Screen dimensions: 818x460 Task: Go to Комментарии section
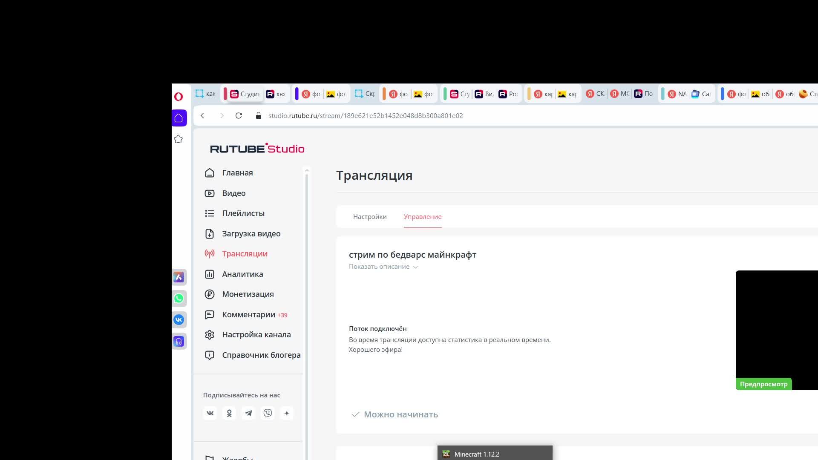point(248,315)
